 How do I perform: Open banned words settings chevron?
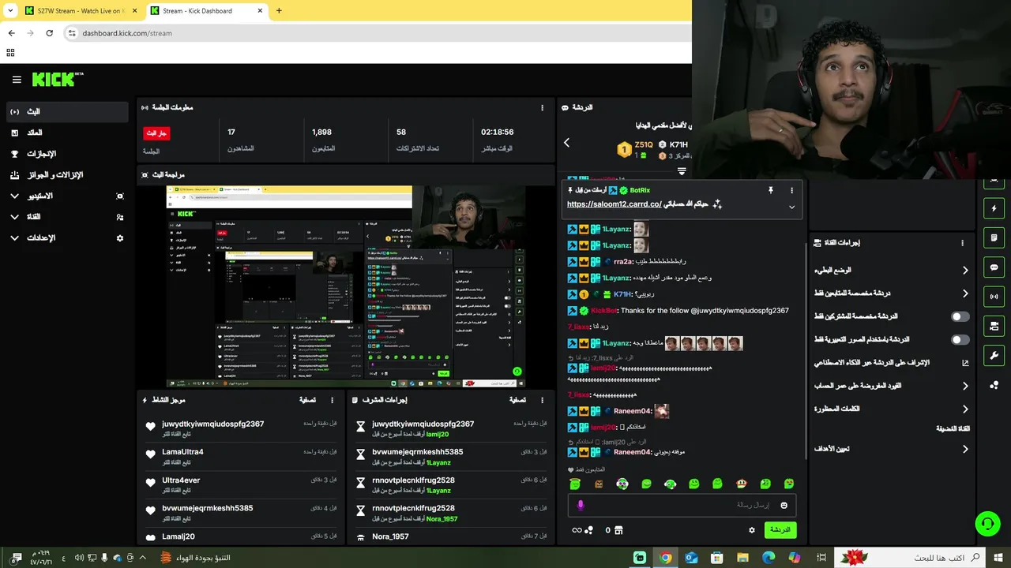pyautogui.click(x=964, y=409)
